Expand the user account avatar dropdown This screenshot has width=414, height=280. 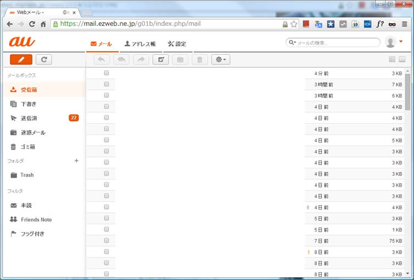point(394,42)
